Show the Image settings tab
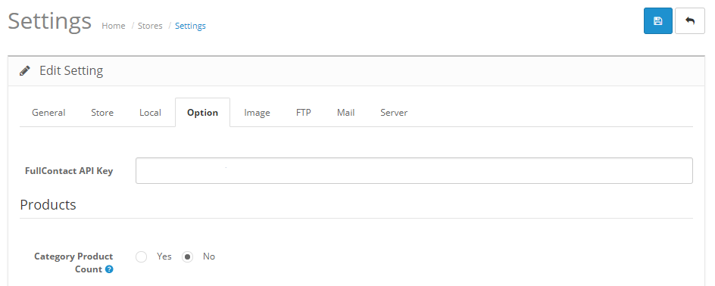 click(257, 113)
